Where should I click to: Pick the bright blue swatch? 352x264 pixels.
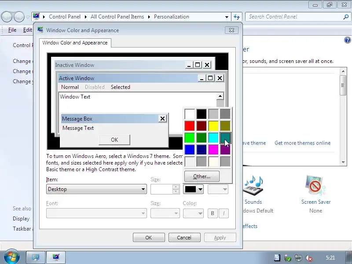tap(190, 150)
